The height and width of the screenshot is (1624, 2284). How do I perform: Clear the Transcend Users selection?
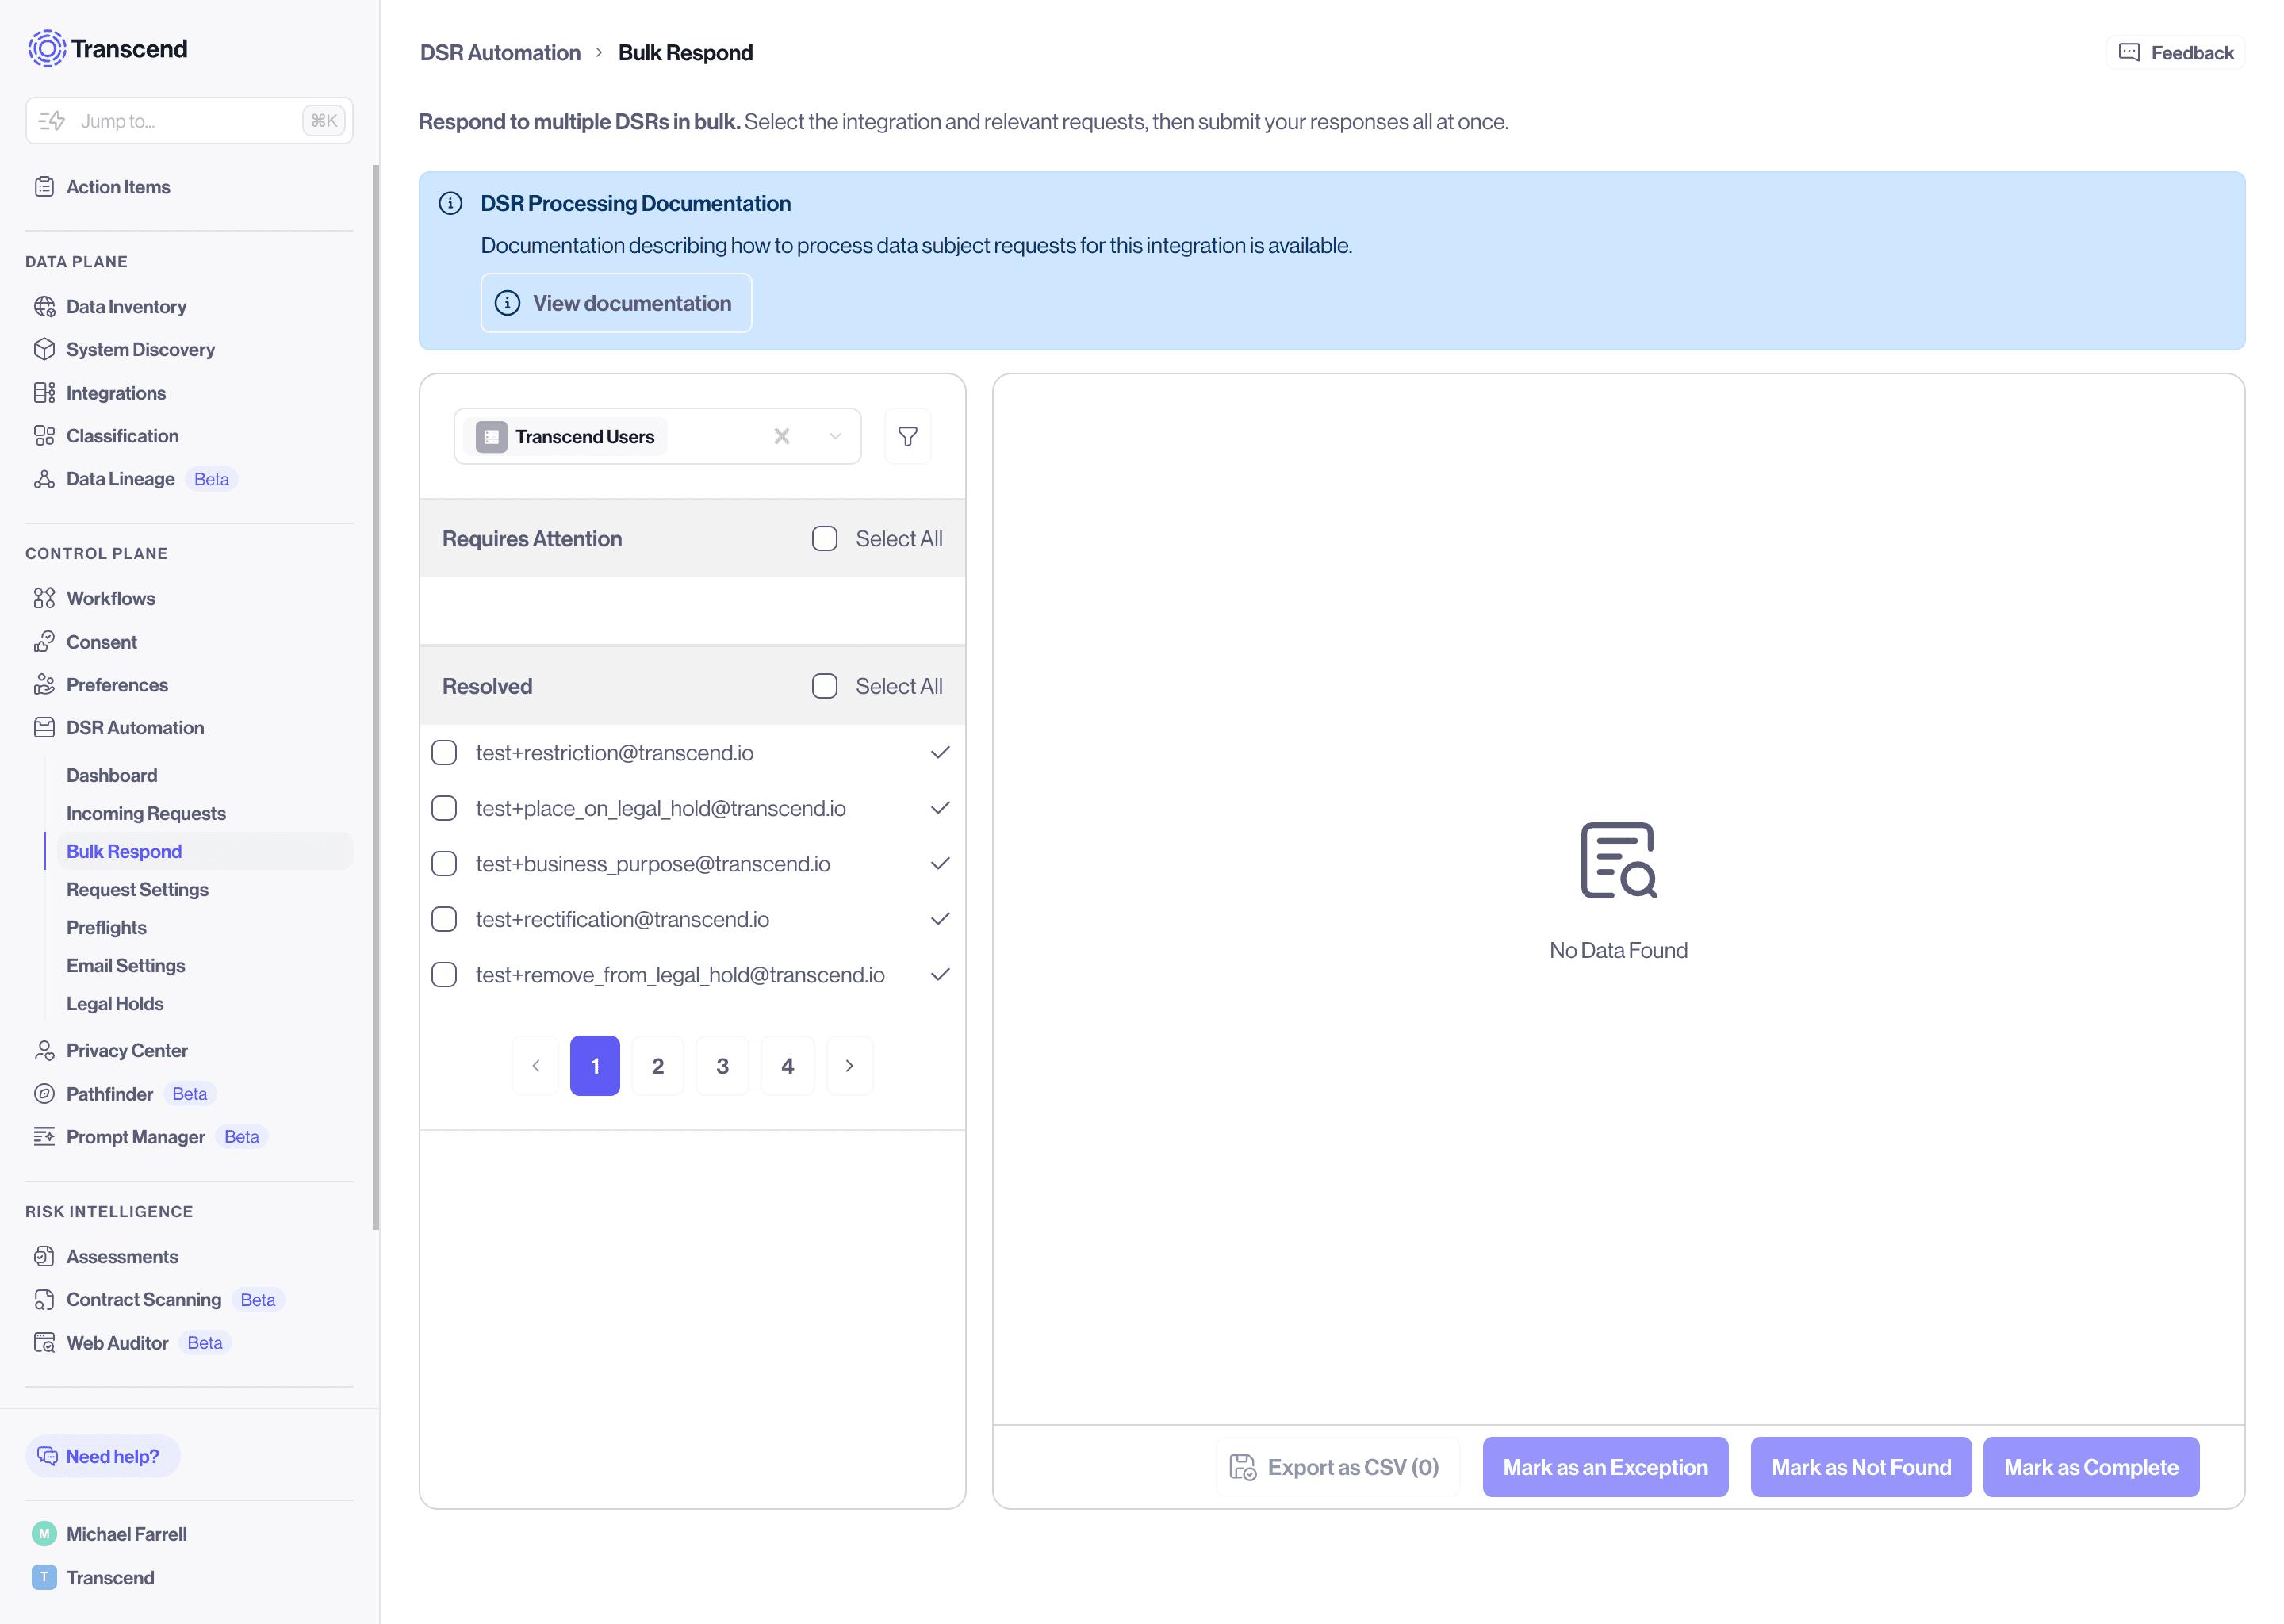[x=782, y=437]
